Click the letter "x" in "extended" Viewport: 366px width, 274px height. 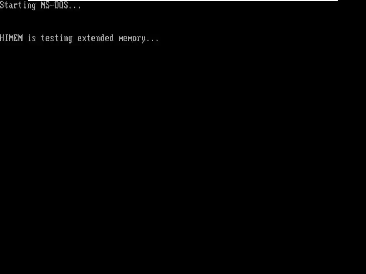pyautogui.click(x=84, y=39)
